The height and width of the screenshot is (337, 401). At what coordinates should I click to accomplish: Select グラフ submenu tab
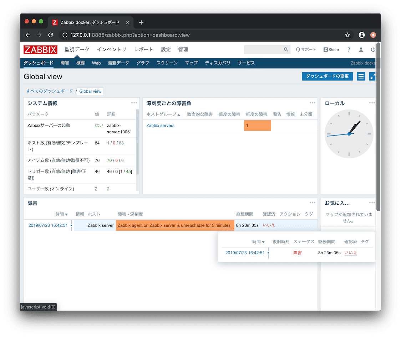tap(143, 63)
